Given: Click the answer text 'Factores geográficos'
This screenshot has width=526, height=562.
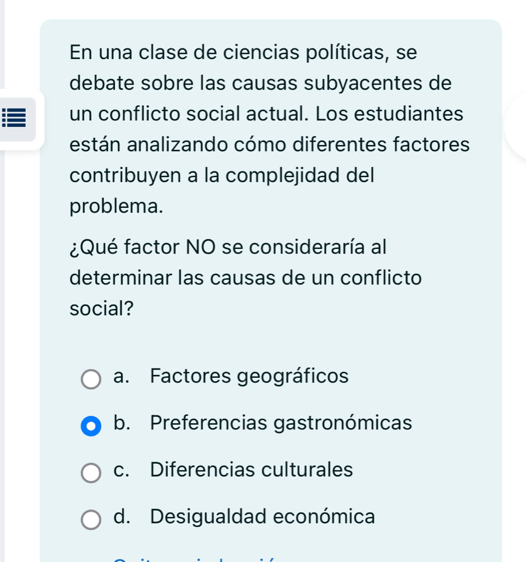Looking at the screenshot, I should click(x=249, y=376).
